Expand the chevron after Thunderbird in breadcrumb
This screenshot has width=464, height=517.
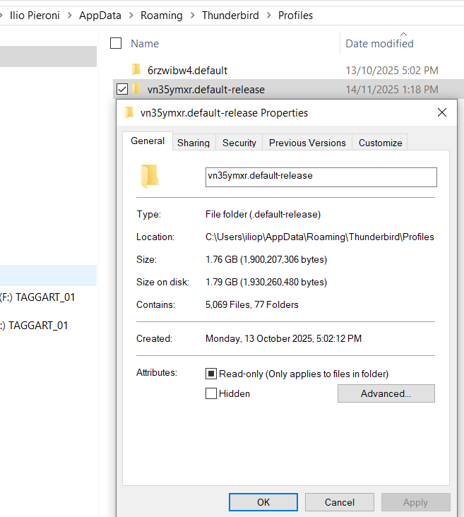tap(268, 15)
